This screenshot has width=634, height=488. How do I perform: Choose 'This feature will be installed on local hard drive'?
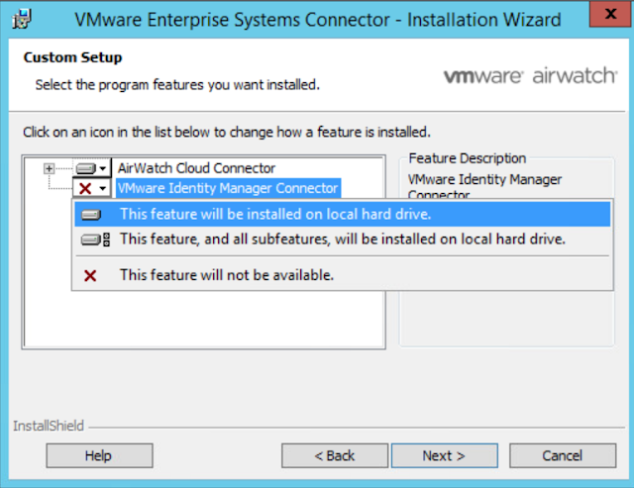pos(343,214)
